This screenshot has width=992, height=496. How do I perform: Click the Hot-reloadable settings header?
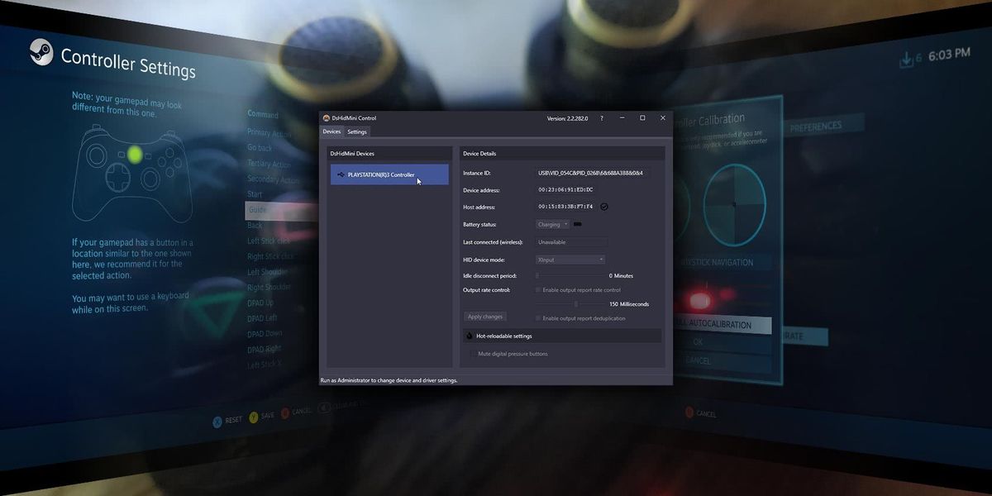(562, 336)
